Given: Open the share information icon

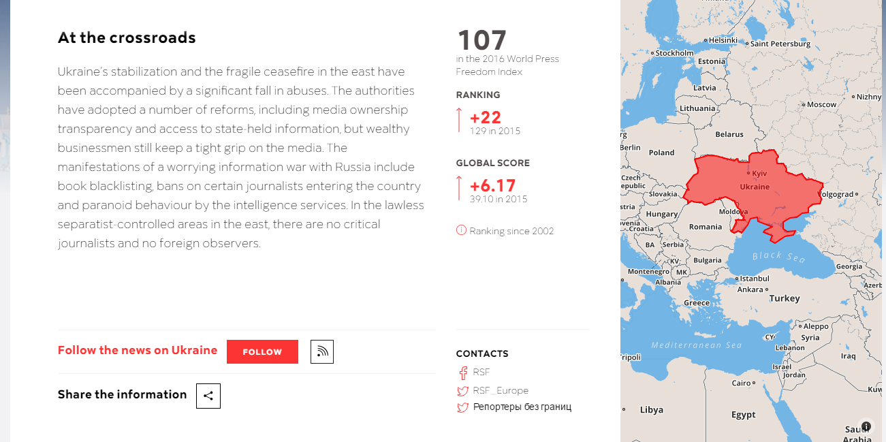Looking at the screenshot, I should 208,396.
